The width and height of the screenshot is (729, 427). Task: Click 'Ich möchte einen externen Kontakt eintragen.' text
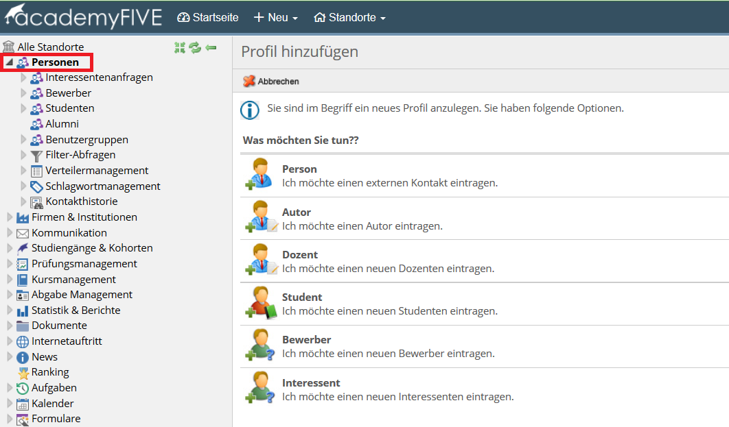(x=390, y=183)
